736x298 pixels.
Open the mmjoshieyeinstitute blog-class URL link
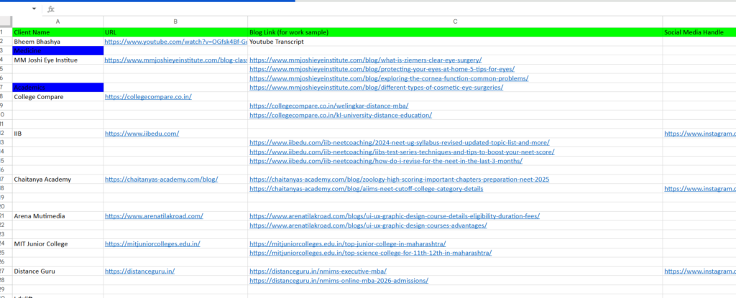pyautogui.click(x=176, y=60)
